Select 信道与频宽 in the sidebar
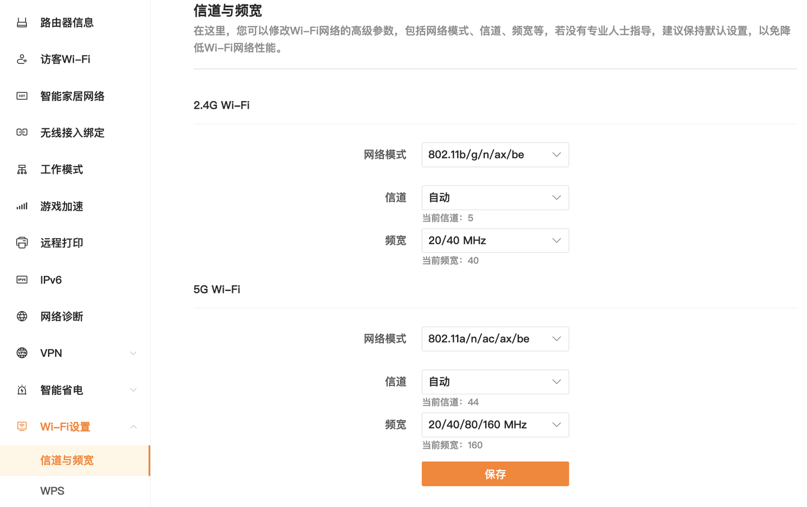The image size is (807, 507). [x=67, y=461]
